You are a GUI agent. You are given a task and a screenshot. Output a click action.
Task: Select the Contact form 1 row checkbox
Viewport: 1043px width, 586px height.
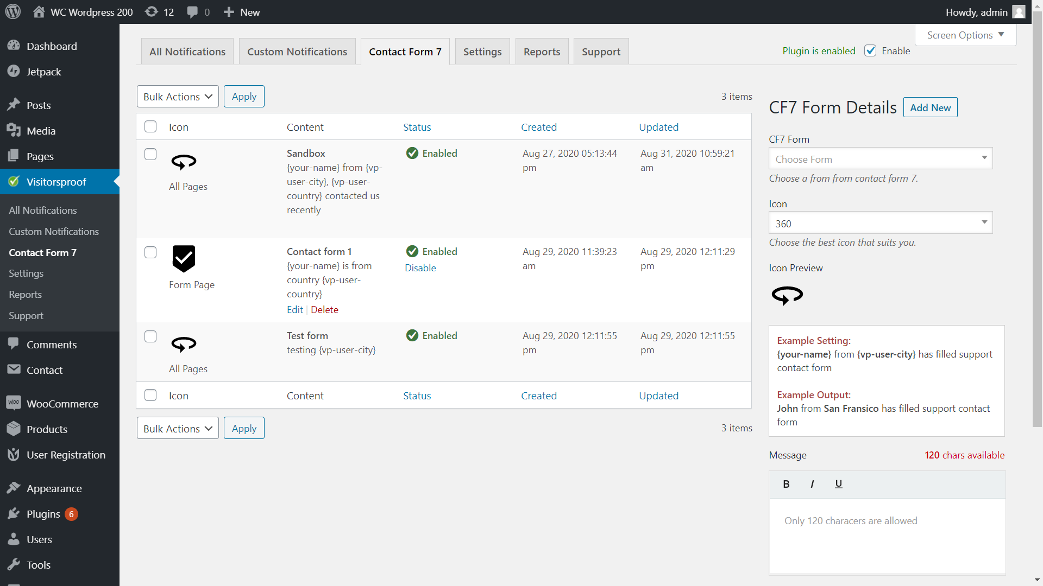tap(150, 252)
